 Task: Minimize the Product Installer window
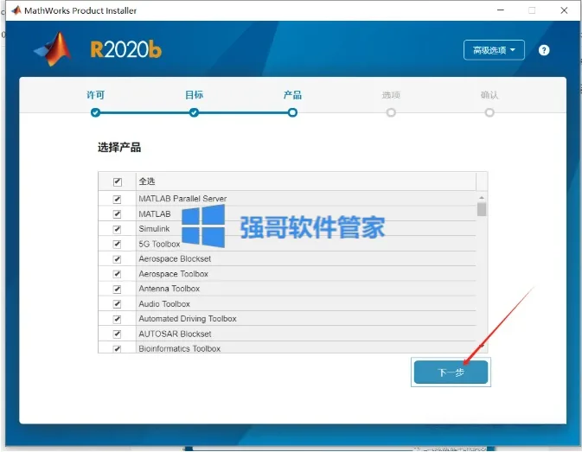(501, 10)
